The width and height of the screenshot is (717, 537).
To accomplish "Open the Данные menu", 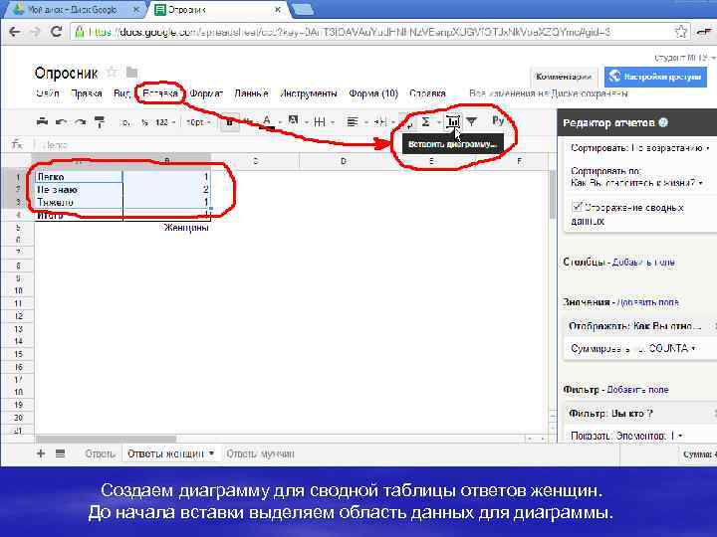I will pos(251,93).
